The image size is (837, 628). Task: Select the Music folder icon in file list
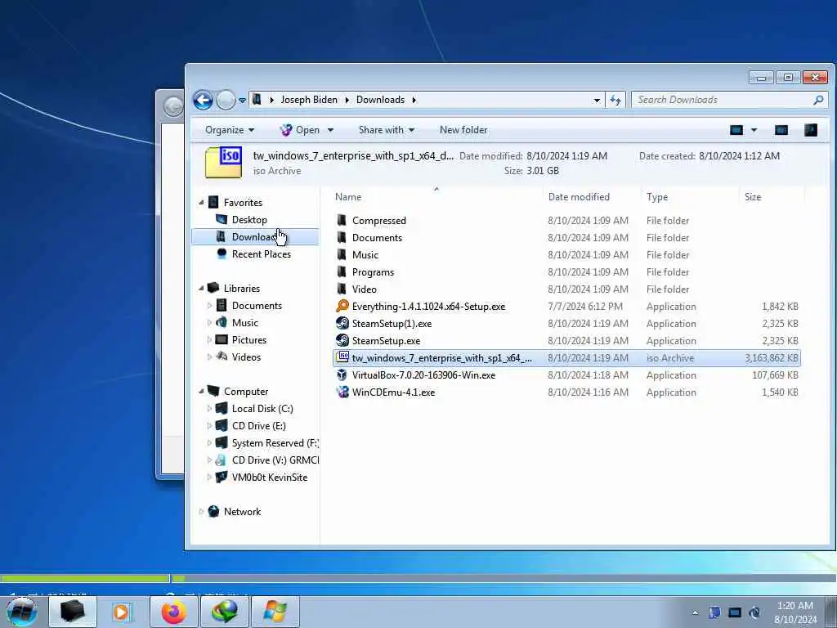click(x=342, y=255)
